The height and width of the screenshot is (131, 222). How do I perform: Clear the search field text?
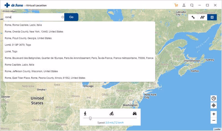click(63, 17)
